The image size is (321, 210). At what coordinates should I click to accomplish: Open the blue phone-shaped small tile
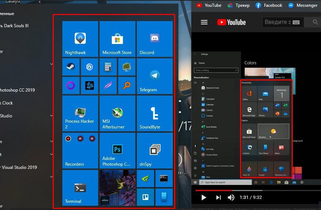pyautogui.click(x=164, y=197)
